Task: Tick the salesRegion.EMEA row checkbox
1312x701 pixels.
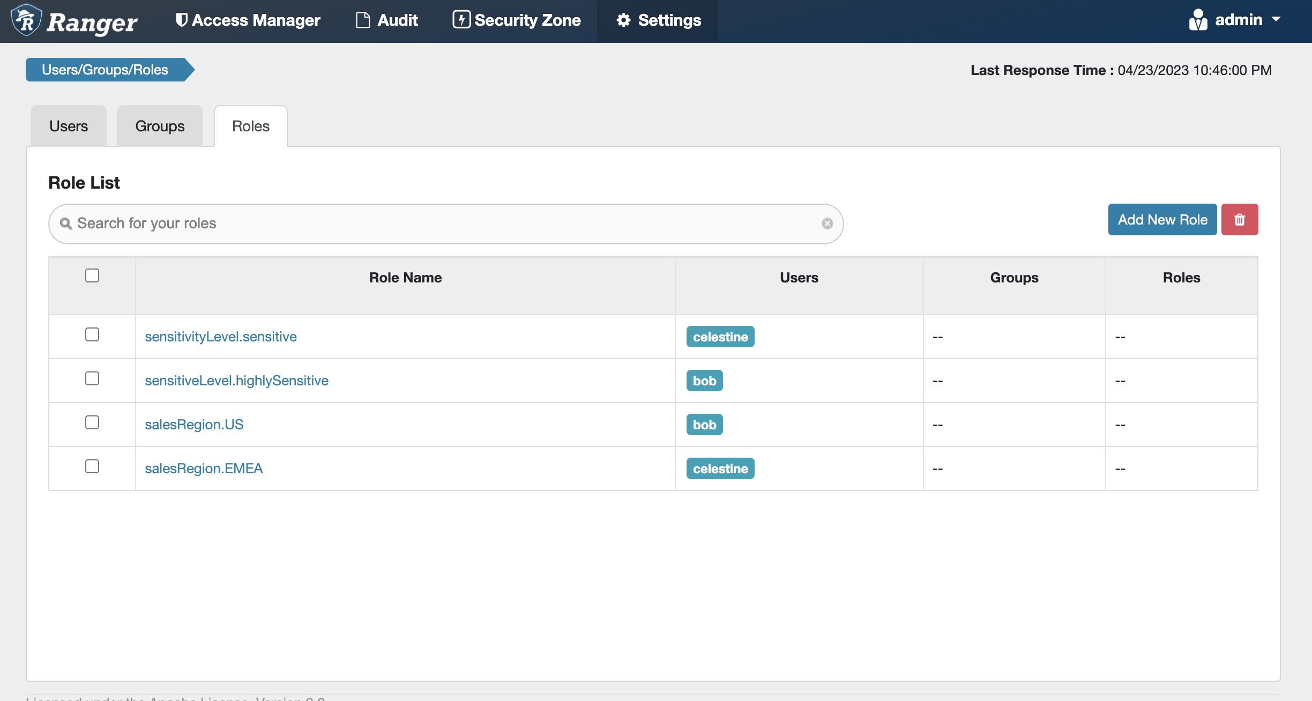Action: point(92,466)
